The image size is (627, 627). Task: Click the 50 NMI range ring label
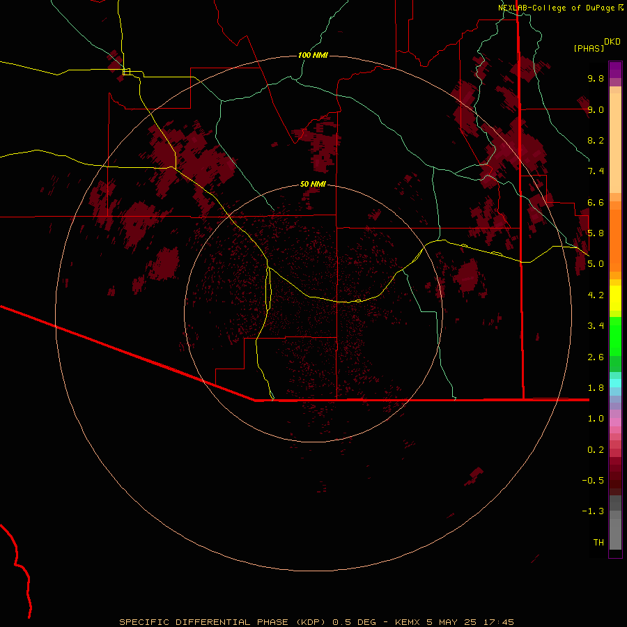point(313,184)
